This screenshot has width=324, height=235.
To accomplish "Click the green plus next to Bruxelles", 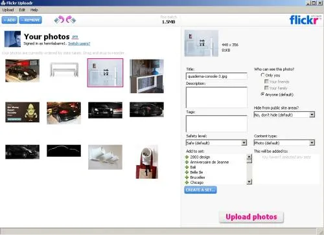I will 187,177.
